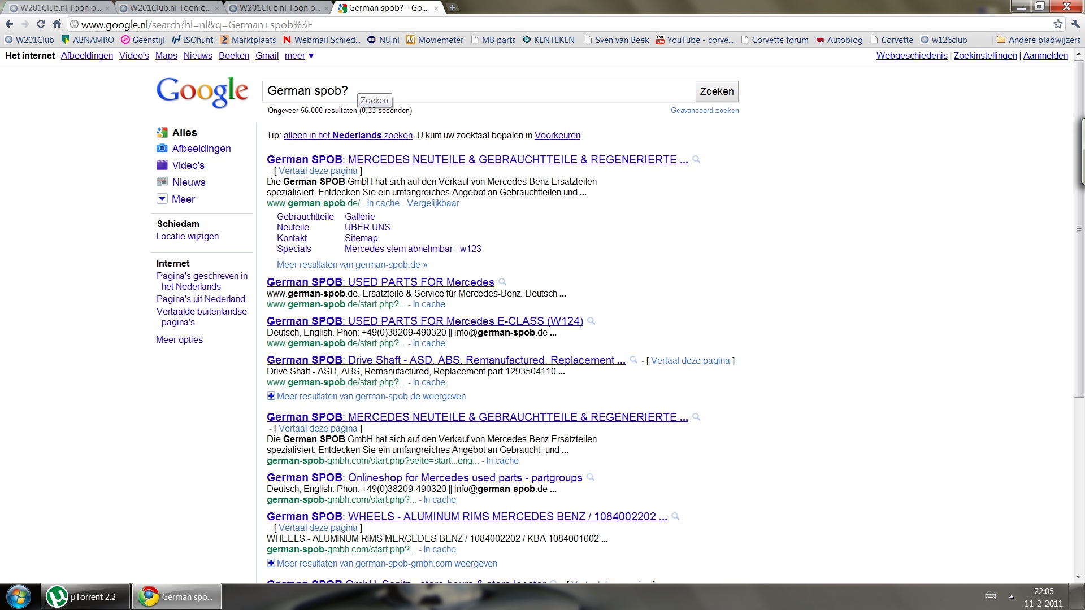Open the ISOhunt bookmark
Screen dimensions: 1085x610
pyautogui.click(x=192, y=40)
